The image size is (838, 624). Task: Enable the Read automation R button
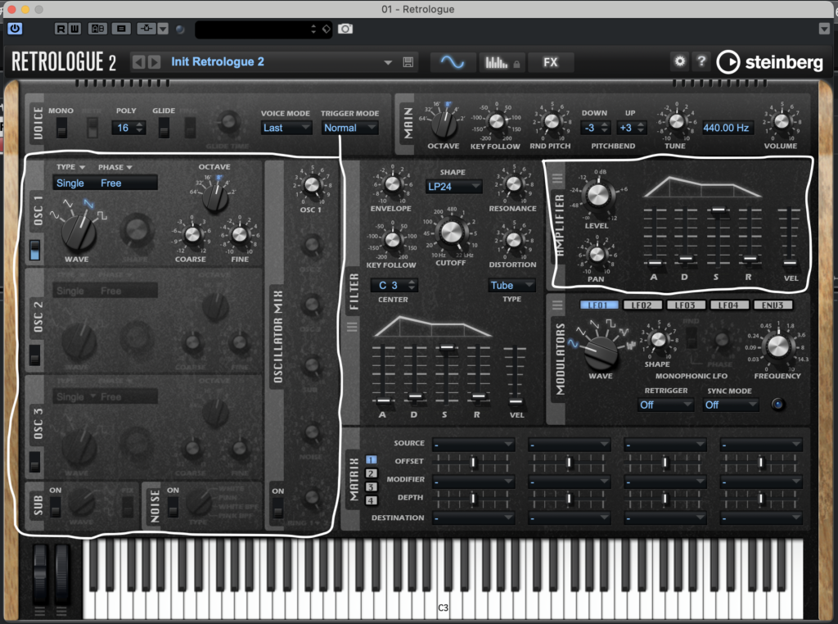tap(61, 29)
